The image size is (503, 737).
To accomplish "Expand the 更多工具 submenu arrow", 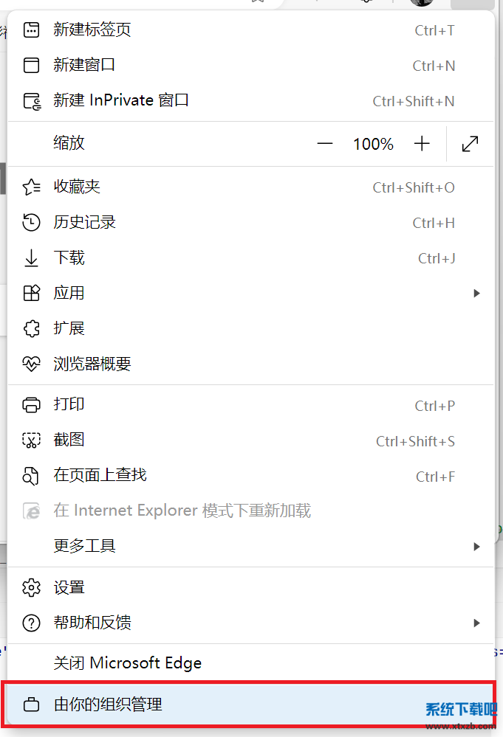I will click(x=476, y=547).
